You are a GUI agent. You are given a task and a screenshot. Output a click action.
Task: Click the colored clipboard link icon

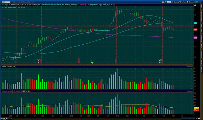pos(13,2)
